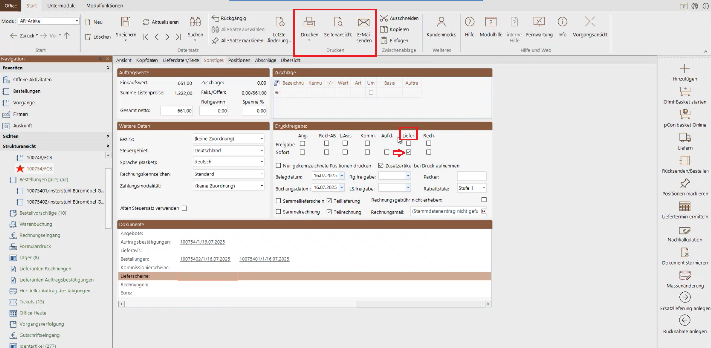This screenshot has height=348, width=711.
Task: Open the Untermodule ribbon tab
Action: coord(61,6)
